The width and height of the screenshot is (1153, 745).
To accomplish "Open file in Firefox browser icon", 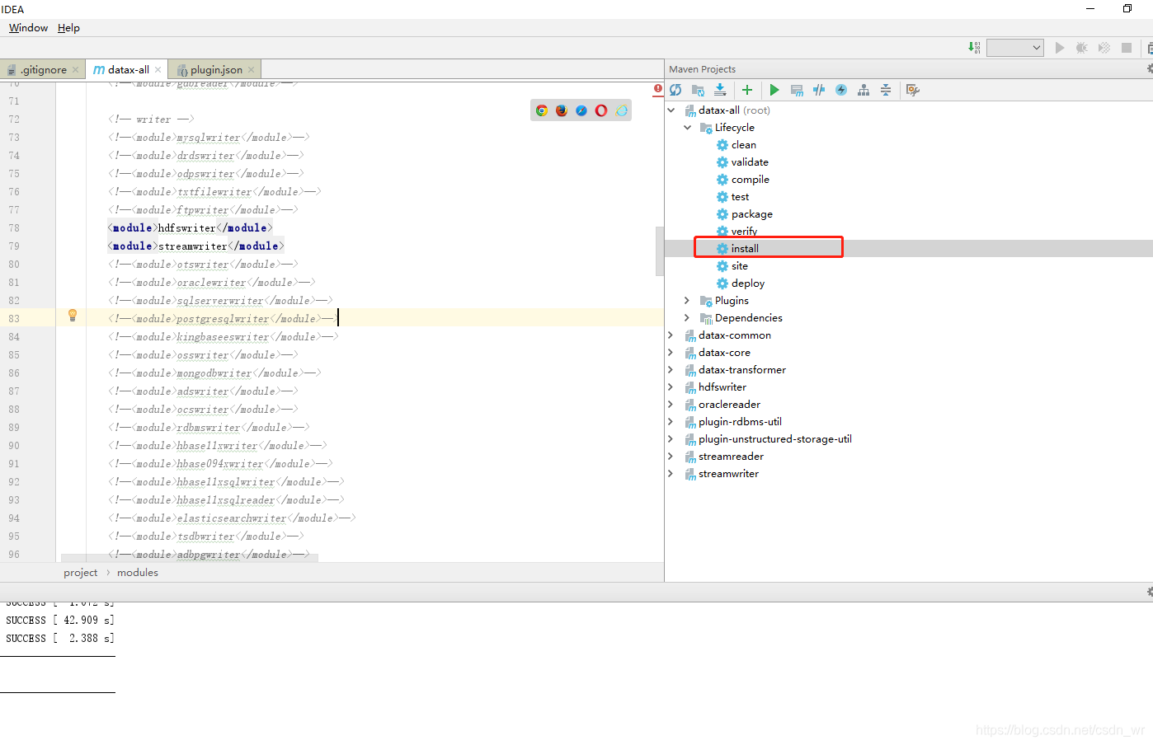I will 562,110.
